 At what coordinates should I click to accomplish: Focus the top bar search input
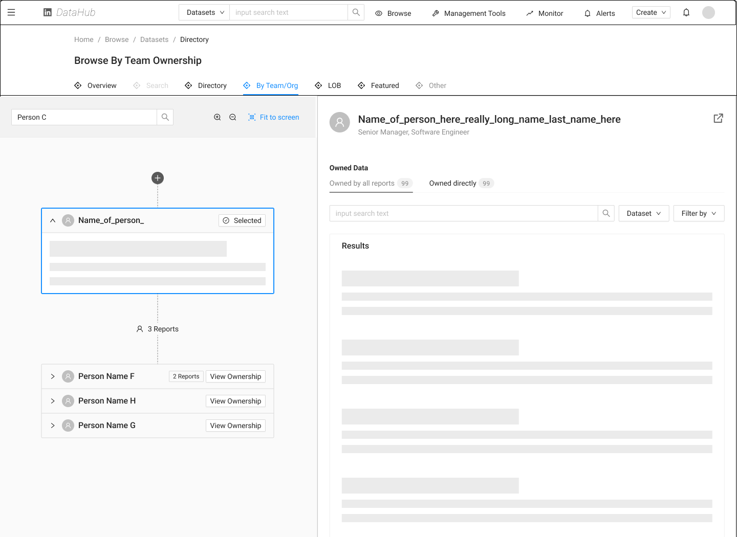[289, 12]
